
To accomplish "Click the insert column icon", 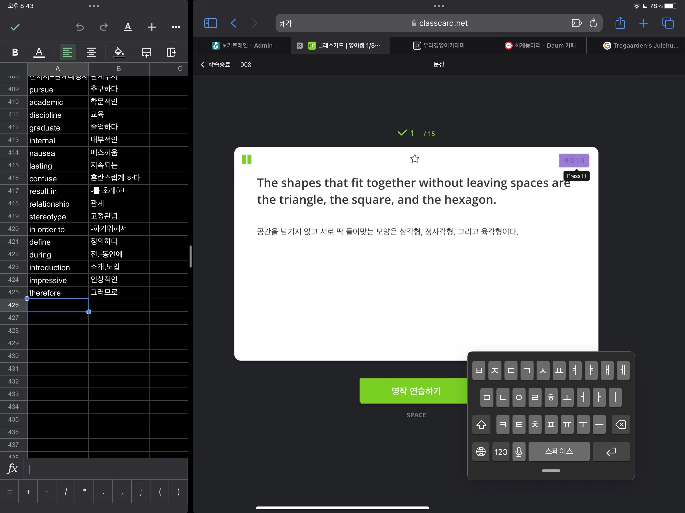I will tap(171, 52).
